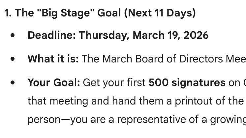
Task: Click the bullet point beside Deadline
Action: [x=13, y=35]
